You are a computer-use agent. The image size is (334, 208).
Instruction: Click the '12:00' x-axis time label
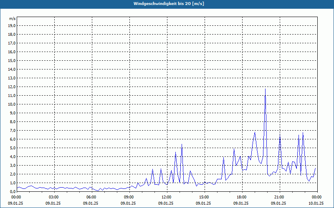tap(166, 197)
